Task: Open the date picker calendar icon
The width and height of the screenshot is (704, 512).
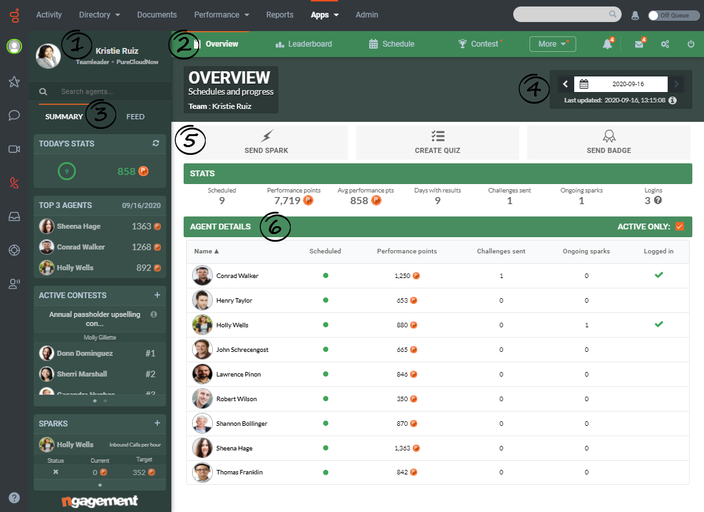Action: (x=584, y=84)
